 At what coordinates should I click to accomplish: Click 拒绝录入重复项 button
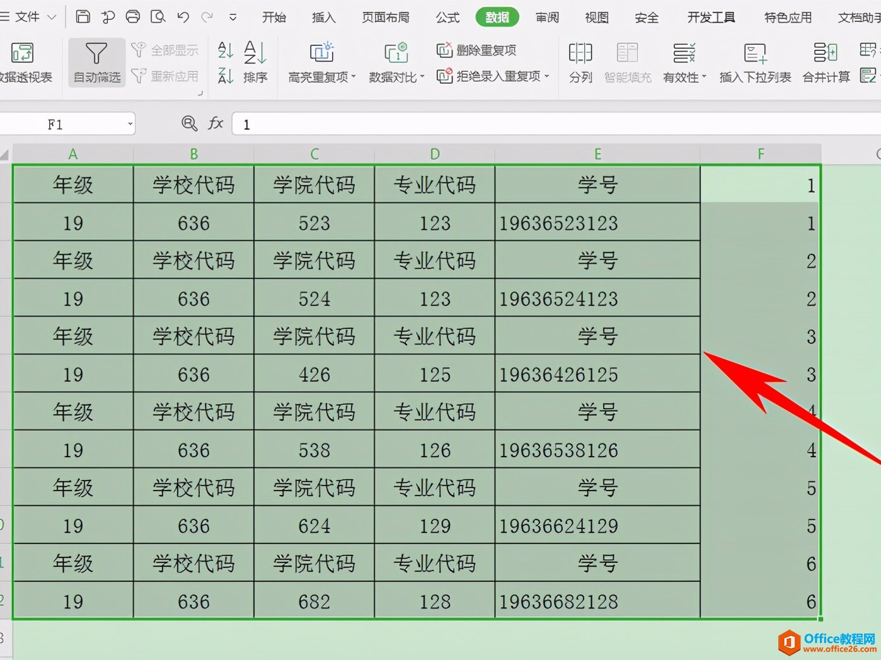tap(488, 76)
